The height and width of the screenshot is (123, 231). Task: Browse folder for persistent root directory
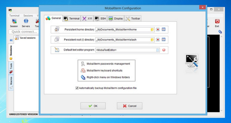(152, 40)
